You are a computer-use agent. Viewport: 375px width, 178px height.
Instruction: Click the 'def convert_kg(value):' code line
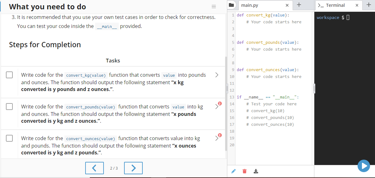[263, 15]
